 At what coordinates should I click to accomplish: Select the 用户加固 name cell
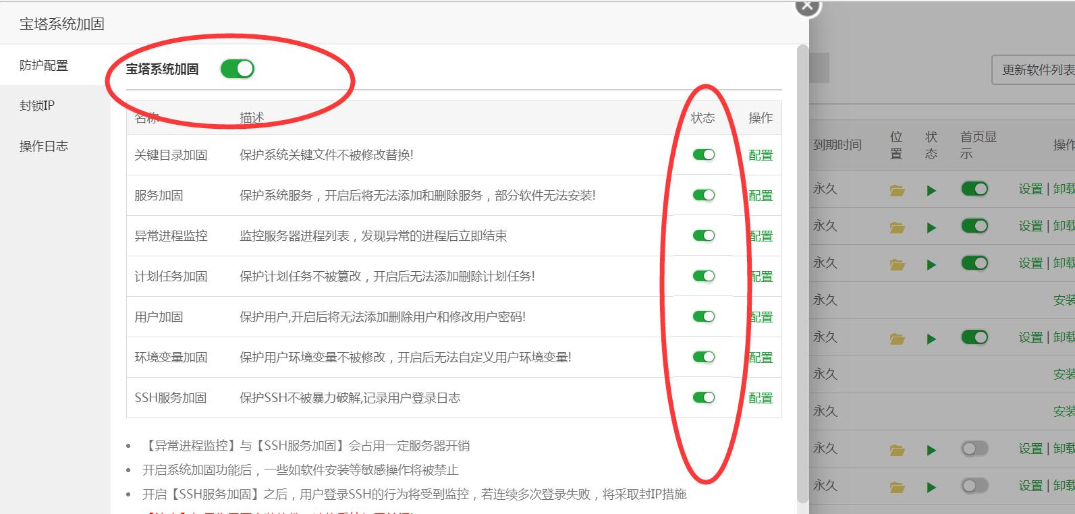click(159, 317)
